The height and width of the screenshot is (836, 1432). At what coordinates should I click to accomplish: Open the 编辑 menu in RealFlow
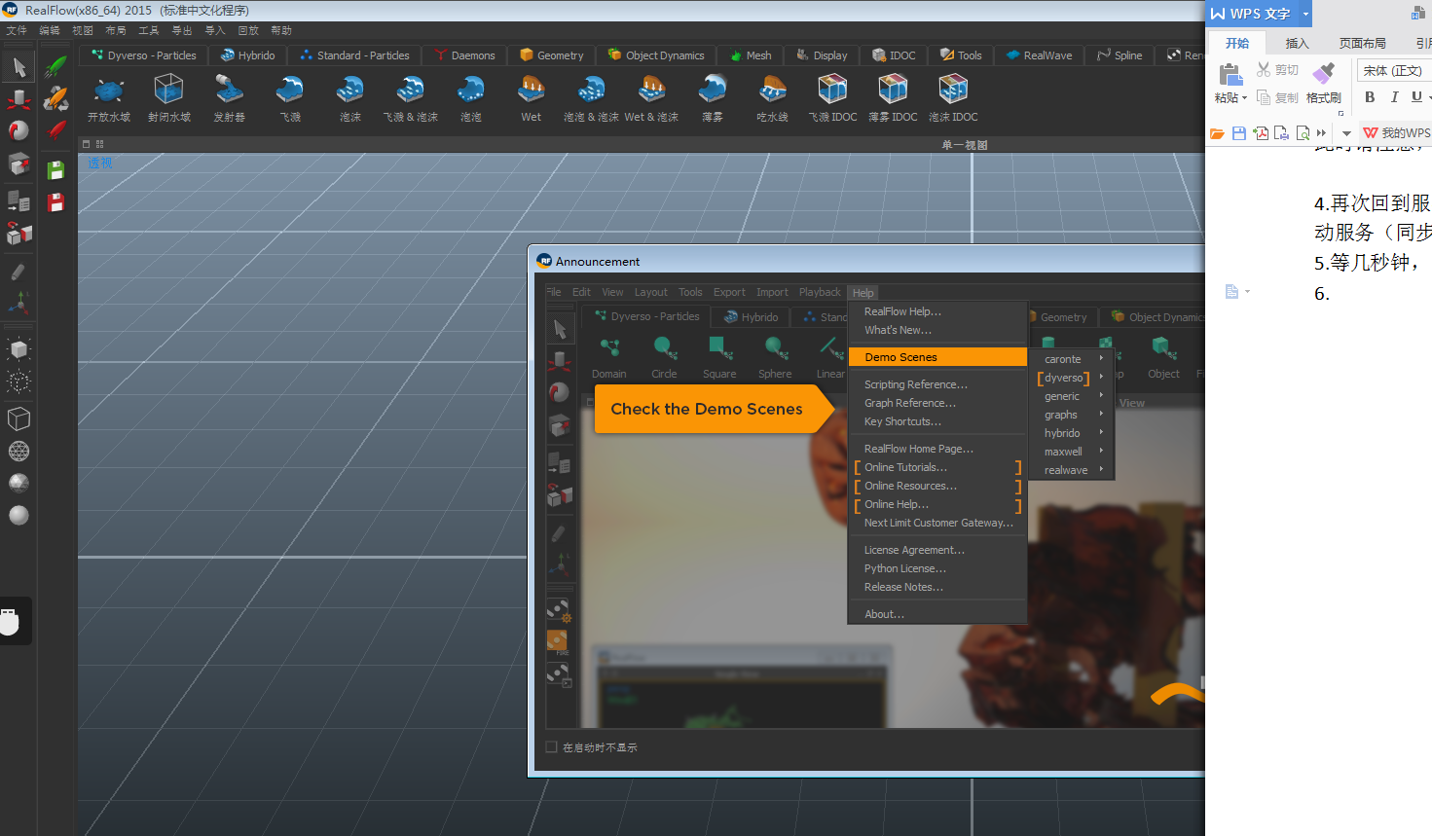coord(50,31)
